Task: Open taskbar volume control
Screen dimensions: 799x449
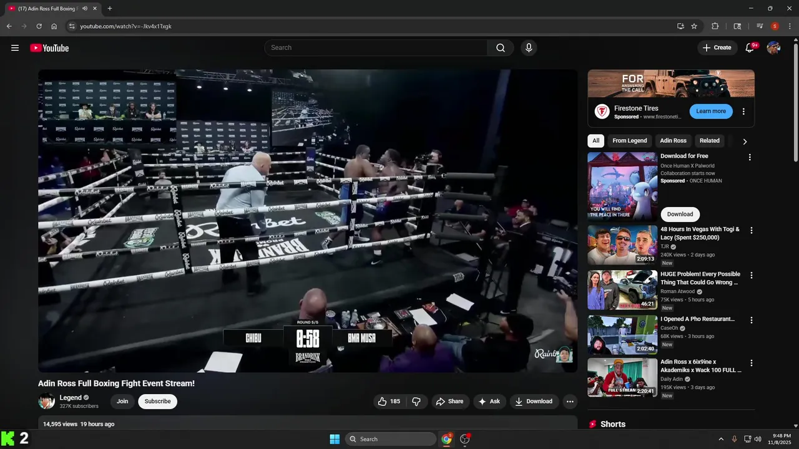Action: pyautogui.click(x=758, y=439)
